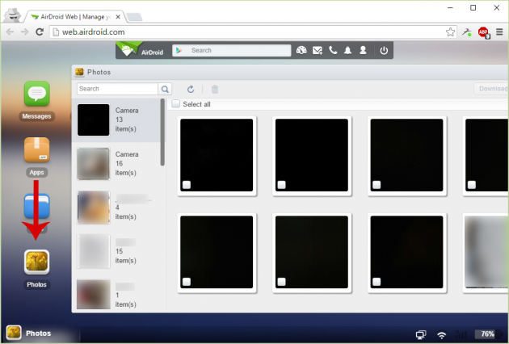Open the Photos desktop icon
Screen dimensions: 509x344
click(x=36, y=262)
